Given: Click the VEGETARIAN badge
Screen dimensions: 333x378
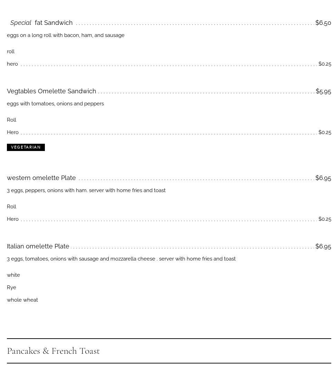Looking at the screenshot, I should [x=26, y=147].
